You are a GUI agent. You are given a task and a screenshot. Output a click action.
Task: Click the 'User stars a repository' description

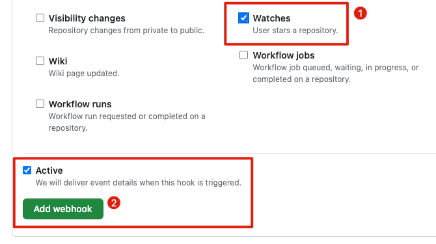click(295, 31)
